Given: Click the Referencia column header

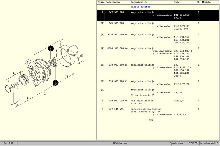Looking at the screenshot, I should pos(113,2).
